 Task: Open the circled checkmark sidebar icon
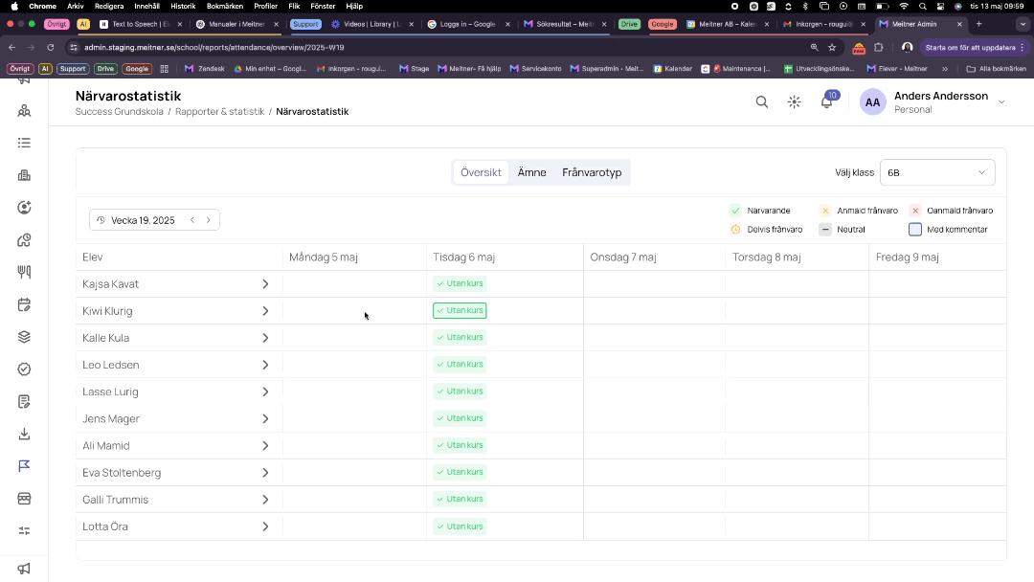(x=24, y=369)
